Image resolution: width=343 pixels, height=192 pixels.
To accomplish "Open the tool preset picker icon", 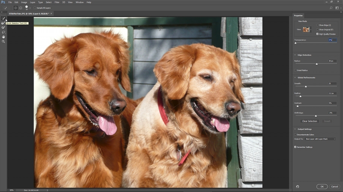I will point(5,8).
